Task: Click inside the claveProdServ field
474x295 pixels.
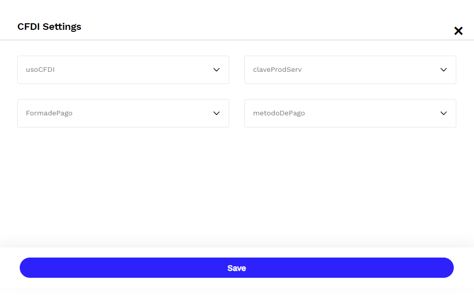Action: pos(350,69)
